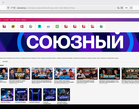Open the Belarus 1 channel logo
Screen dimensions: 139x109
click(x=4, y=27)
